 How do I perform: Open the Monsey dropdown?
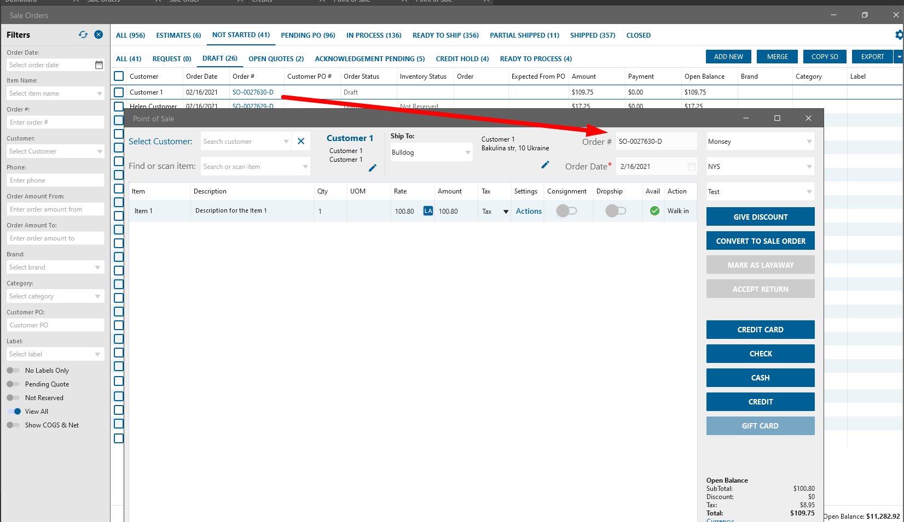click(x=809, y=142)
